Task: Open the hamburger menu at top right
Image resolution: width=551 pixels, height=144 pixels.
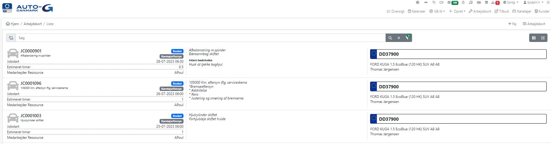Action: pos(548,3)
